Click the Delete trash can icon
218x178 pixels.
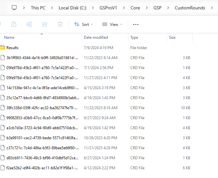[60, 24]
